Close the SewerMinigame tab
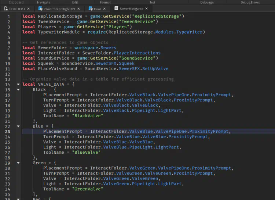275x200 pixels. point(146,8)
